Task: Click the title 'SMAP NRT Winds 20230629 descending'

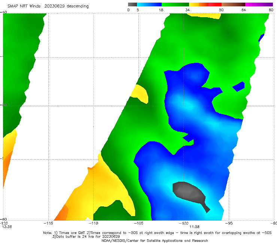Action: tap(48, 6)
